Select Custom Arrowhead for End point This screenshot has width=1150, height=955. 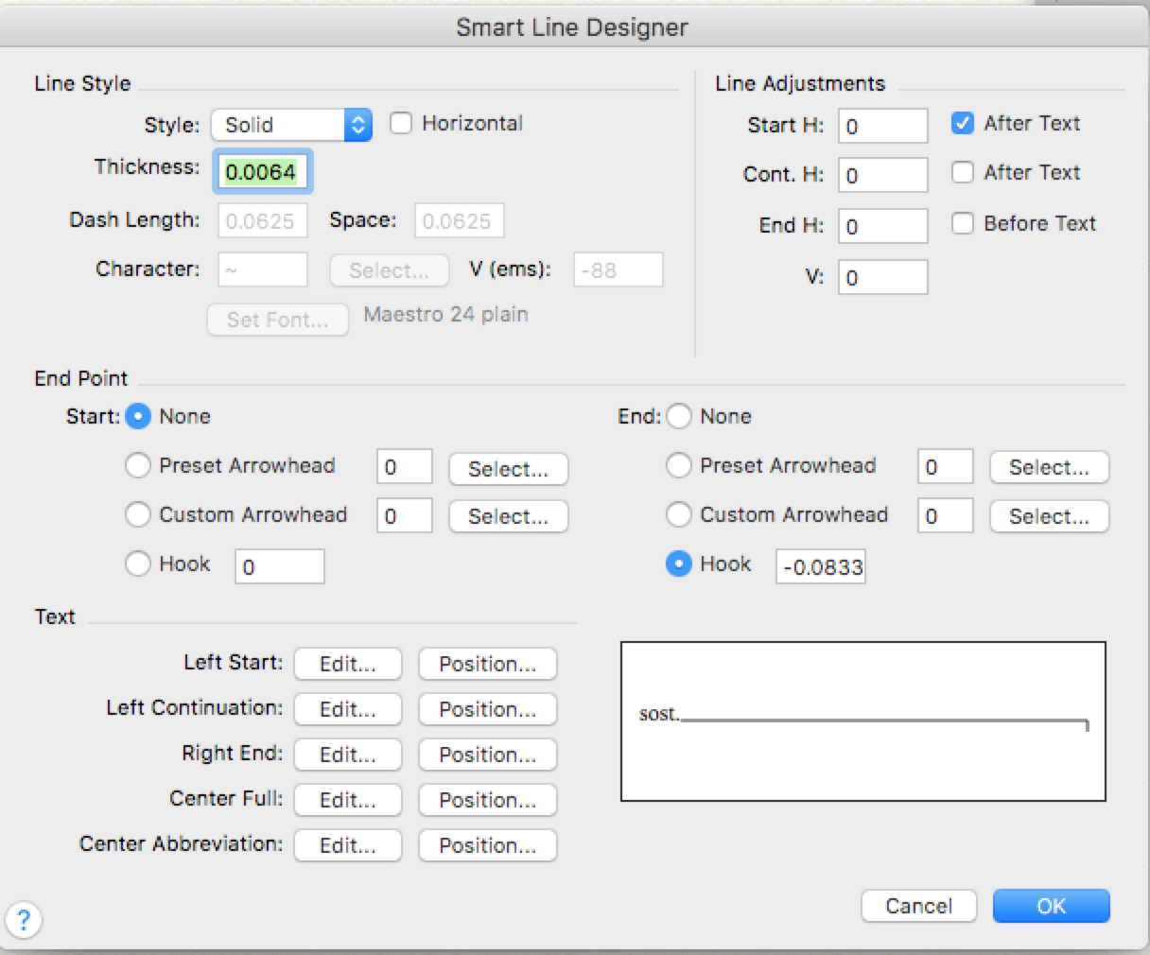679,514
